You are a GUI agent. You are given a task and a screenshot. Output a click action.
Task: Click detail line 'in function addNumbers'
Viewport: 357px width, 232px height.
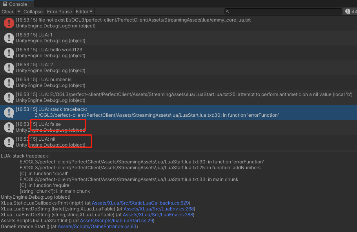click(x=140, y=168)
